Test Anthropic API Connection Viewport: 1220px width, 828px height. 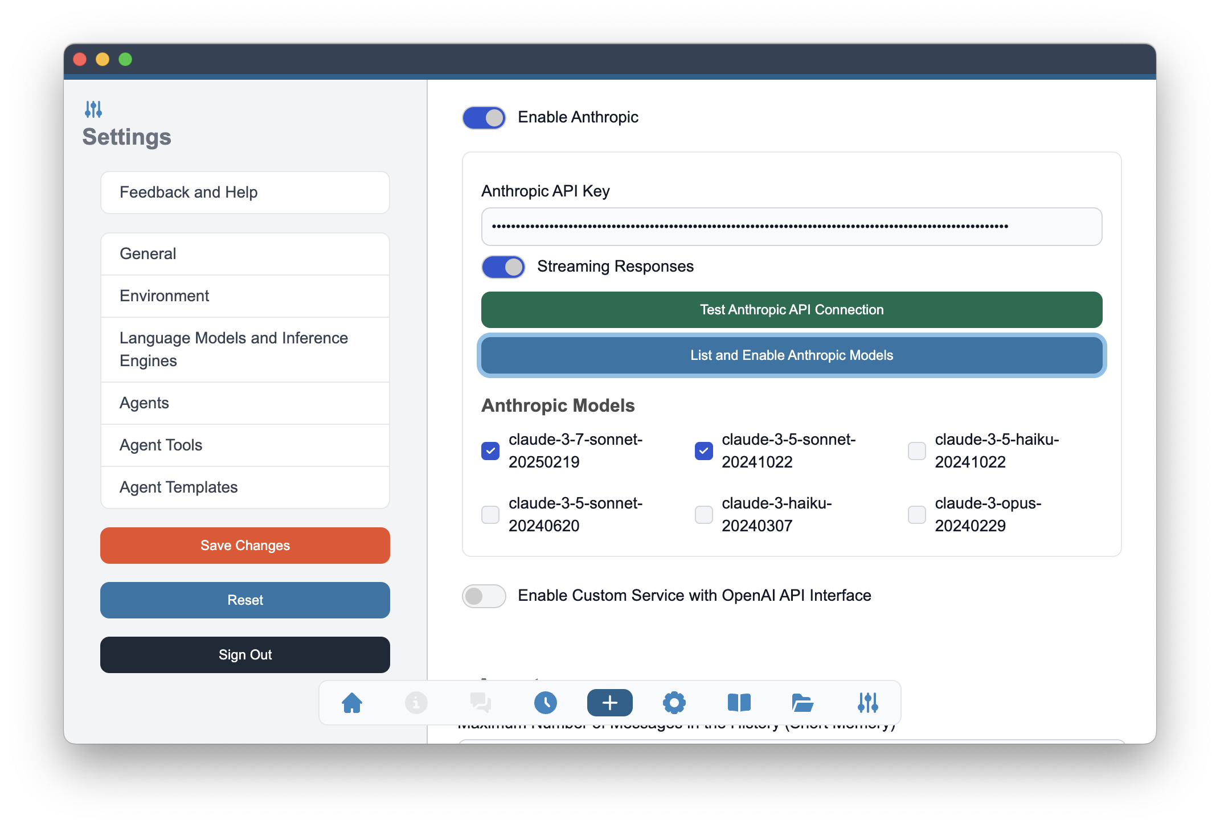click(x=792, y=310)
